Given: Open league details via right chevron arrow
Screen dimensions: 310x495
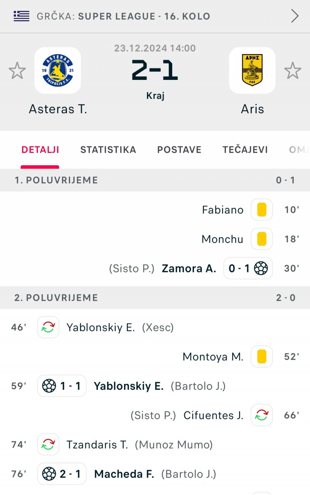Looking at the screenshot, I should (294, 16).
